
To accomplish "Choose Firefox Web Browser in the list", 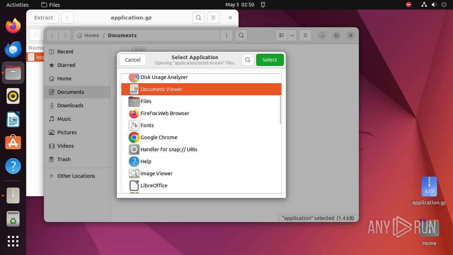I will click(201, 113).
